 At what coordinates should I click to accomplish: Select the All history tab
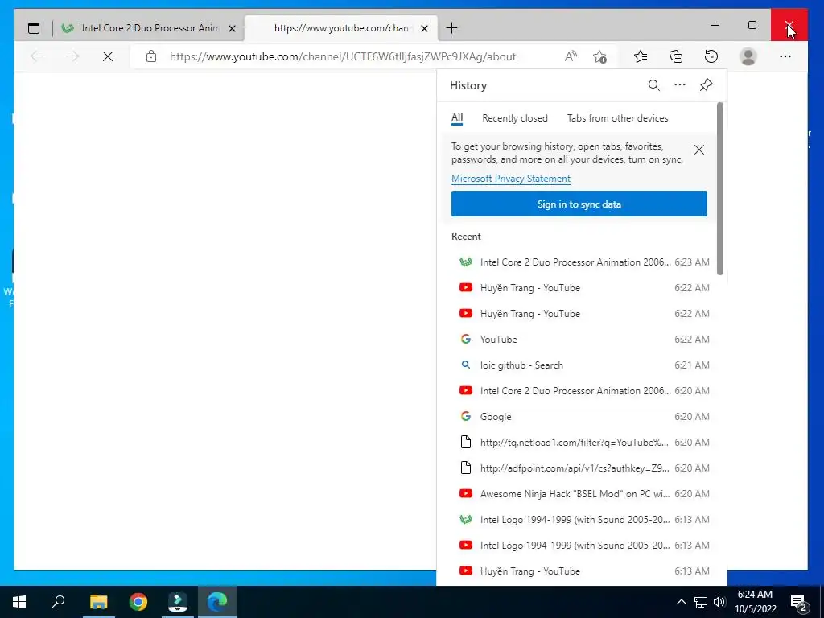click(x=457, y=117)
